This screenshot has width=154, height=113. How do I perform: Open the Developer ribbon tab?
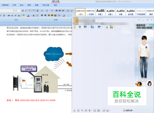click(x=46, y=5)
